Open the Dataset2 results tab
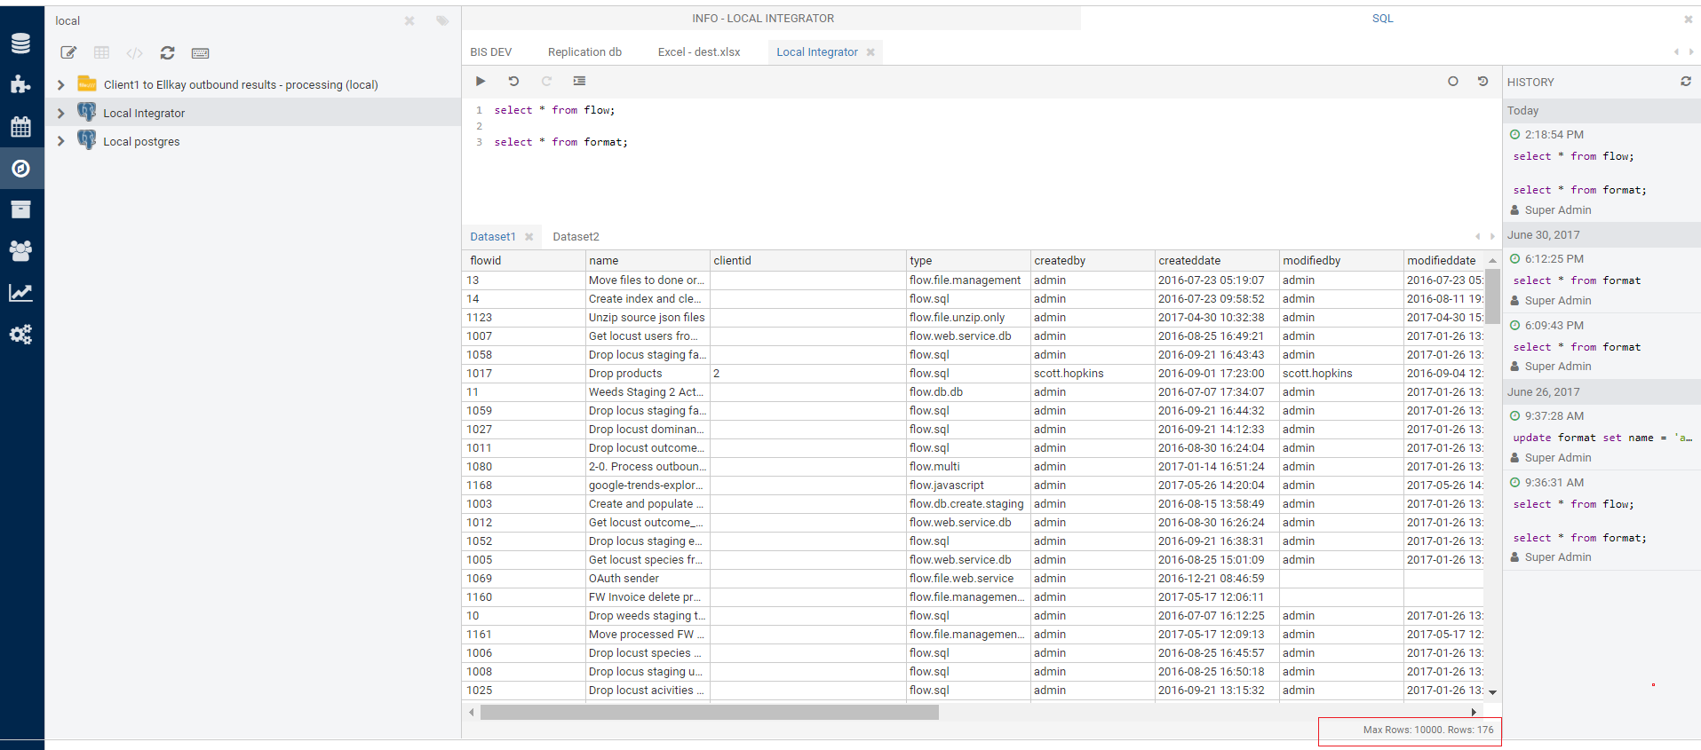The height and width of the screenshot is (750, 1701). point(576,237)
